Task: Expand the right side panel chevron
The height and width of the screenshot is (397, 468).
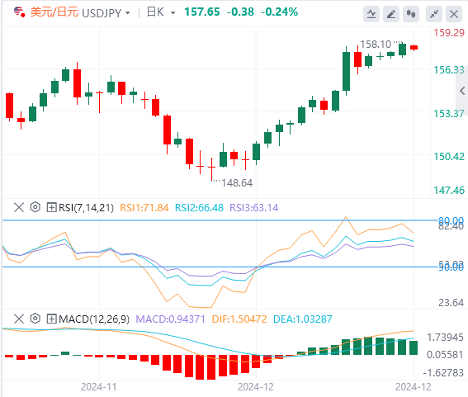Action: (462, 91)
